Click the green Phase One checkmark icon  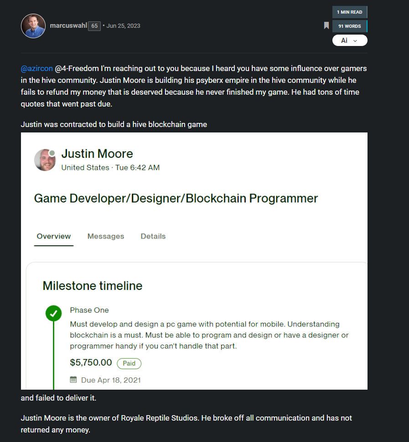click(54, 314)
